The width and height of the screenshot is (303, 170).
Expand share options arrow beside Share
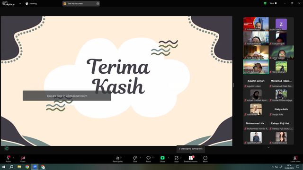click(x=169, y=158)
